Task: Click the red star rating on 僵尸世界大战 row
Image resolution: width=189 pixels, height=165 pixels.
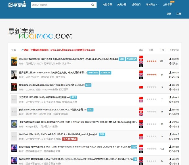Action: (152, 75)
